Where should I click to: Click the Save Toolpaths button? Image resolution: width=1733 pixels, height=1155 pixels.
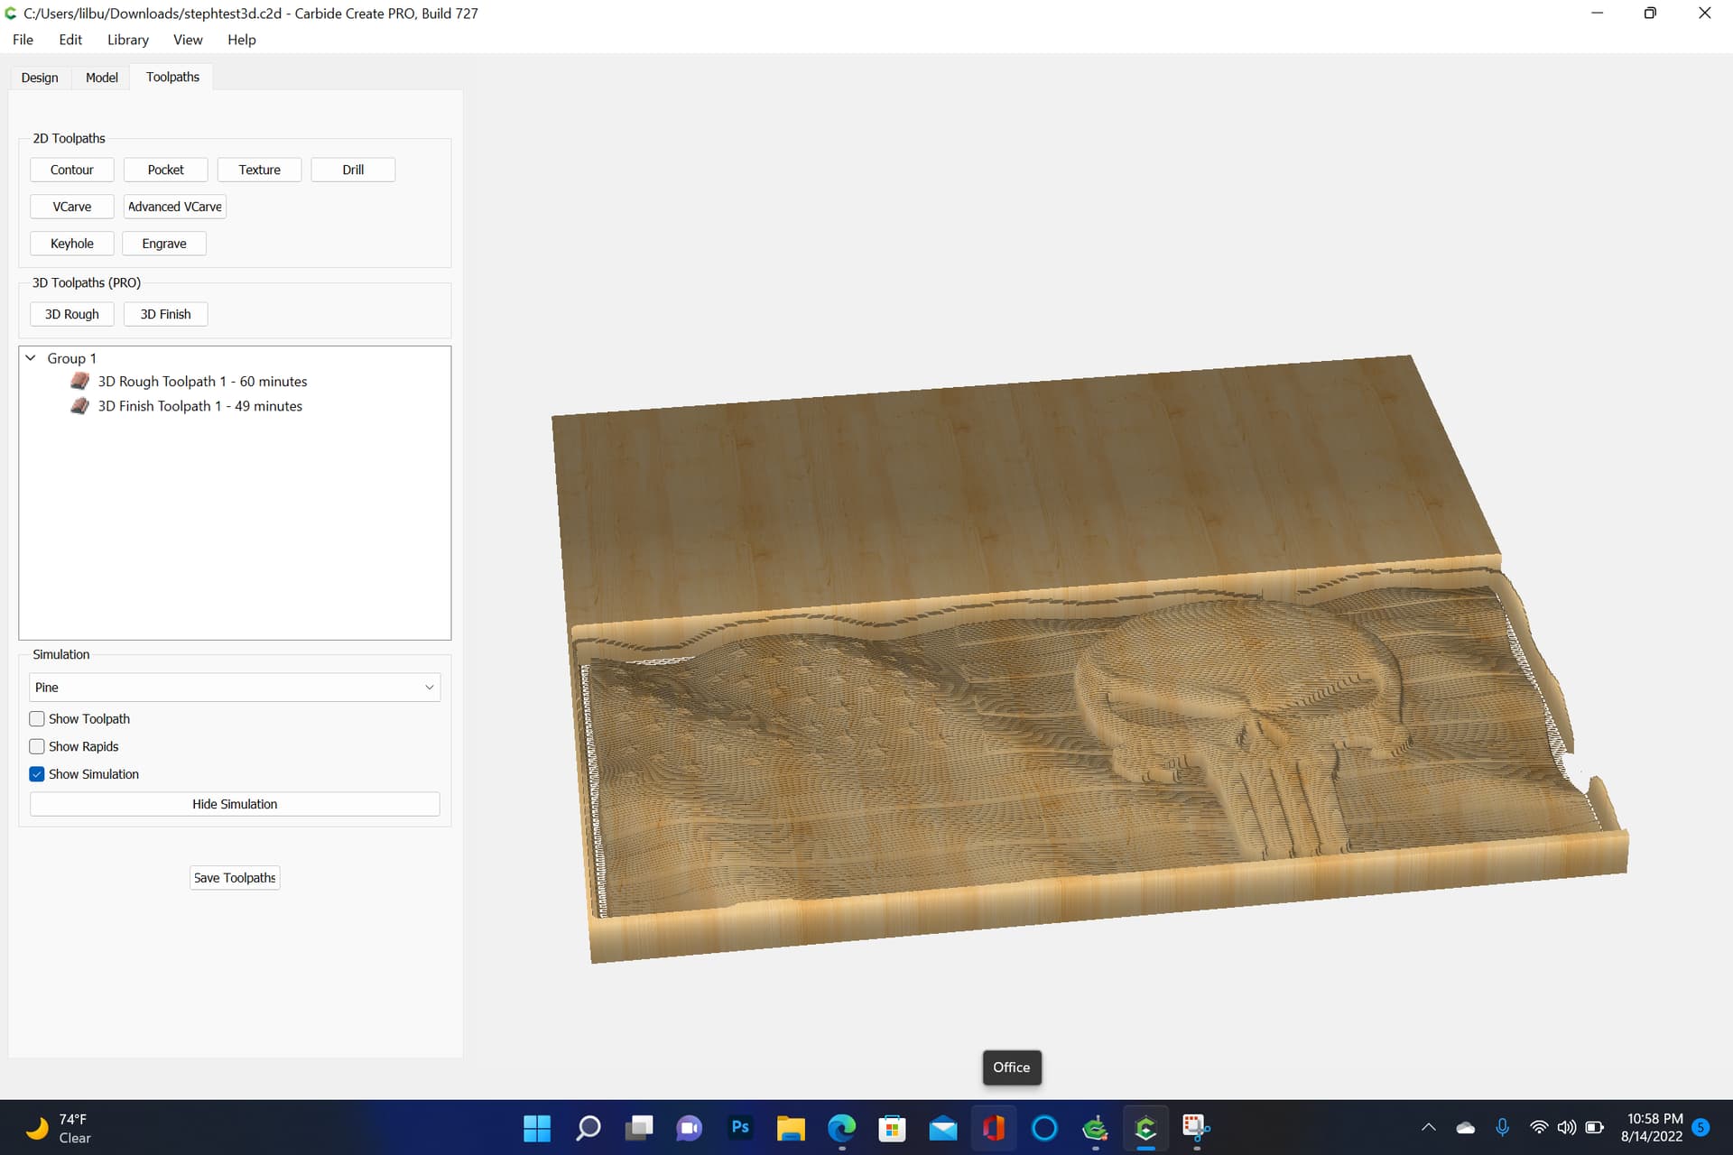235,878
